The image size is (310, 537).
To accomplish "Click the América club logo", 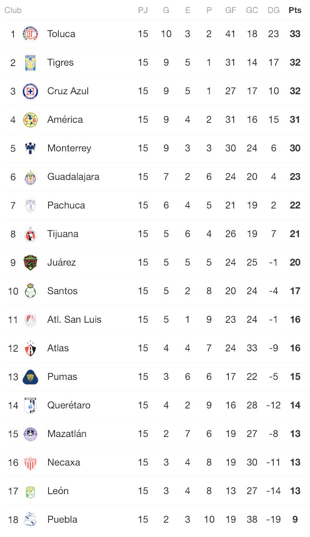I will 31,120.
